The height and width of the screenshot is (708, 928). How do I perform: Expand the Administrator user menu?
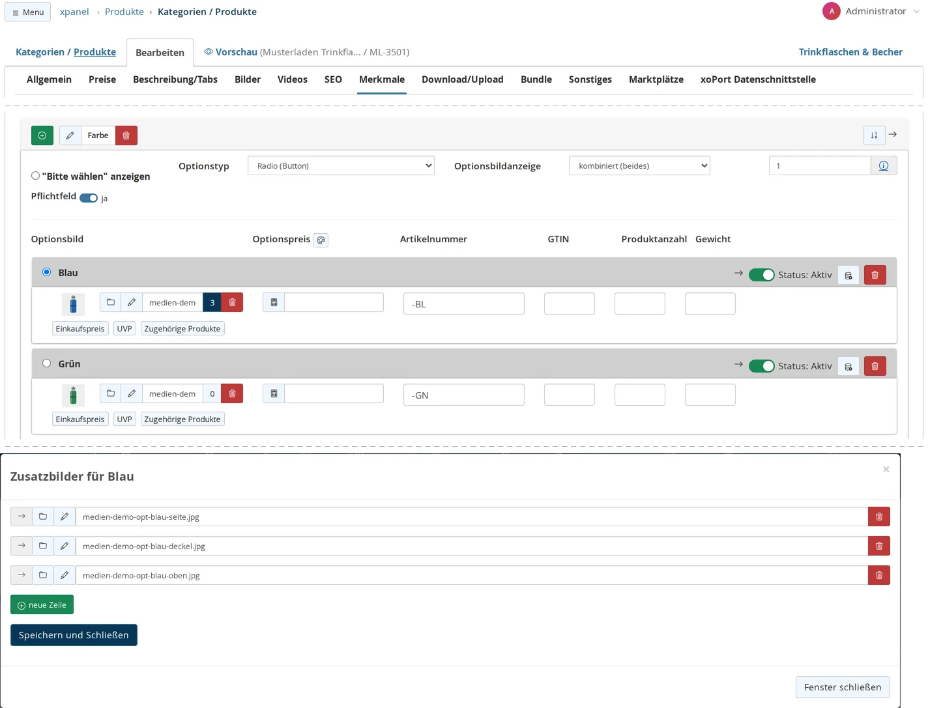tap(871, 11)
